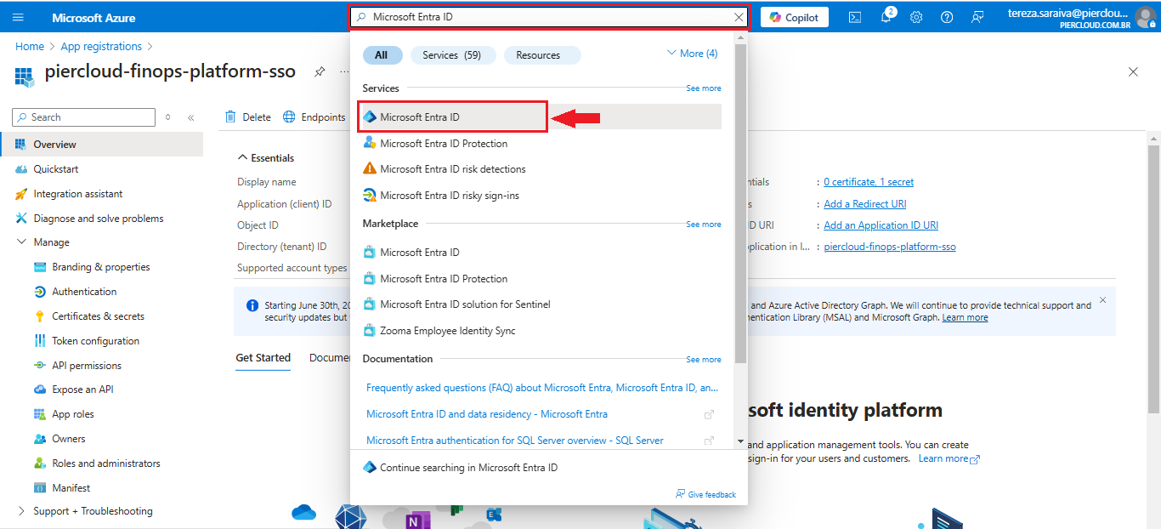
Task: Open the Help question mark icon
Action: [x=947, y=17]
